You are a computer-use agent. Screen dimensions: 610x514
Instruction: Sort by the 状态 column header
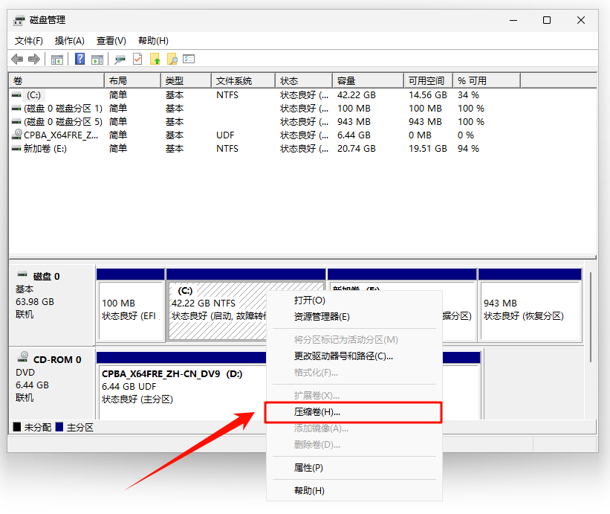pyautogui.click(x=304, y=80)
